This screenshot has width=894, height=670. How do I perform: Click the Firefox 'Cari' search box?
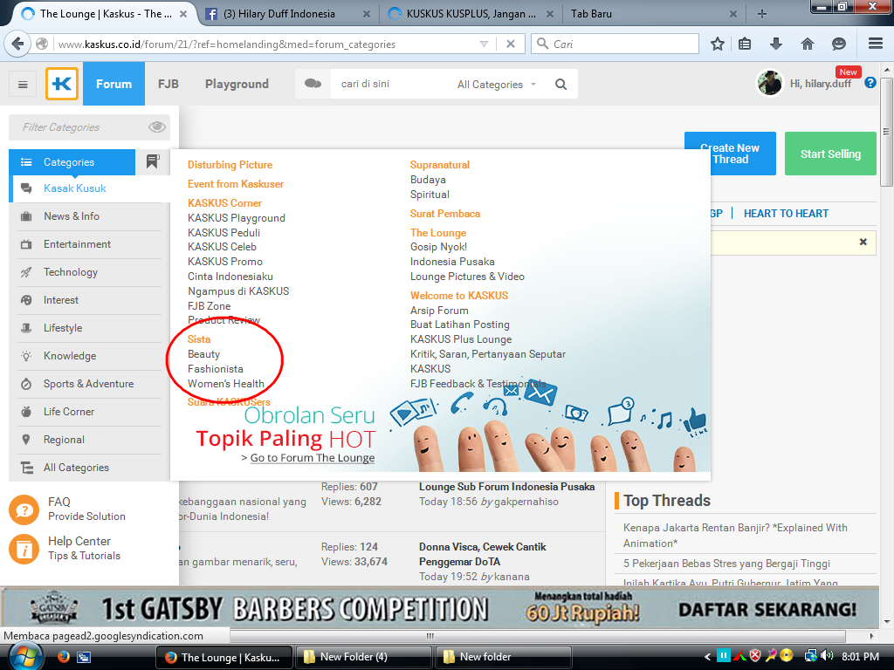coord(615,44)
